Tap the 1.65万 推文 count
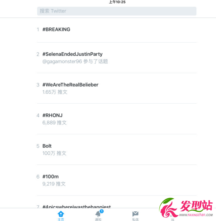 55,92
